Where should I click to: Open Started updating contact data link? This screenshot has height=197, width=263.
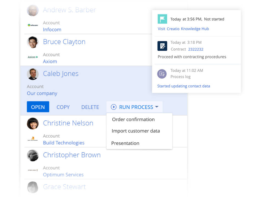click(184, 86)
